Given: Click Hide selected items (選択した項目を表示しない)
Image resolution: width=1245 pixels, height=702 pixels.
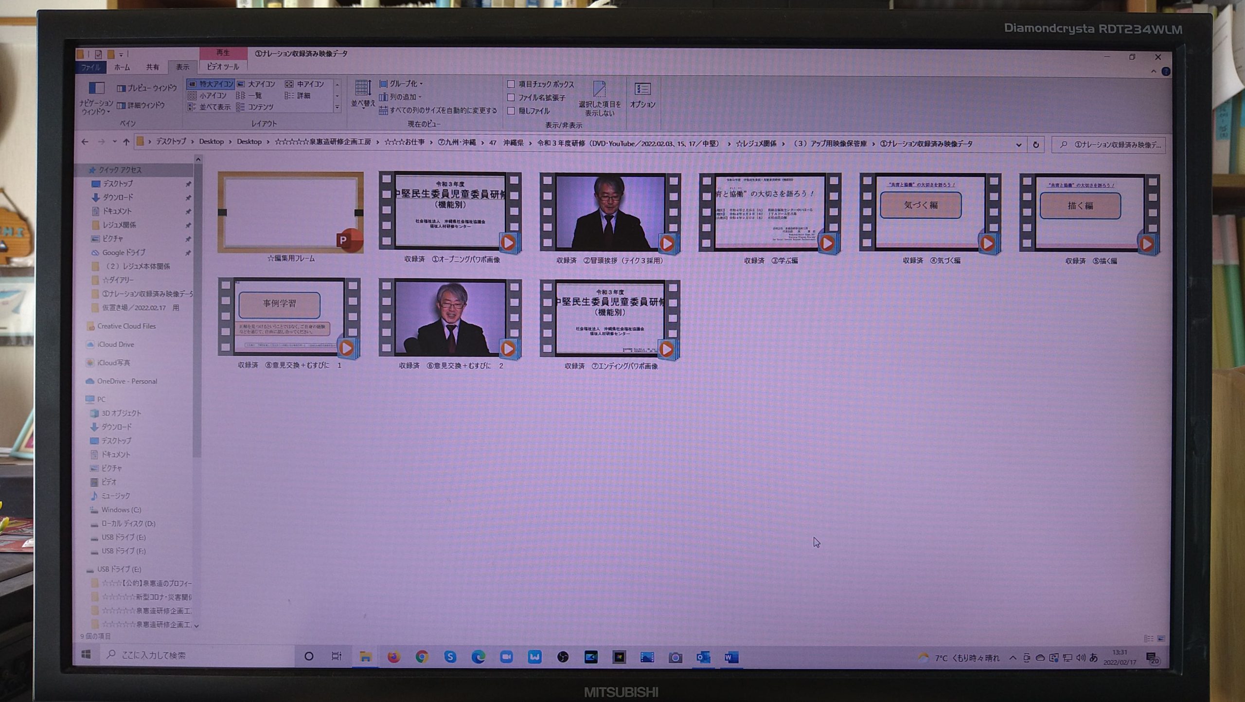Looking at the screenshot, I should (x=599, y=99).
